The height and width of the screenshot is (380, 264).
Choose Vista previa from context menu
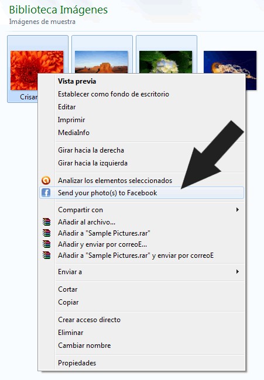[x=77, y=81]
